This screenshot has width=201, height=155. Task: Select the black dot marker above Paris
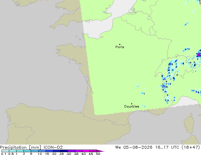tap(120, 44)
